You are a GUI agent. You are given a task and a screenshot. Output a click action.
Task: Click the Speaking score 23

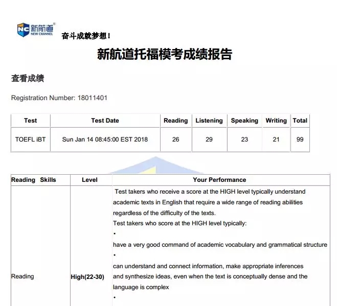click(244, 139)
